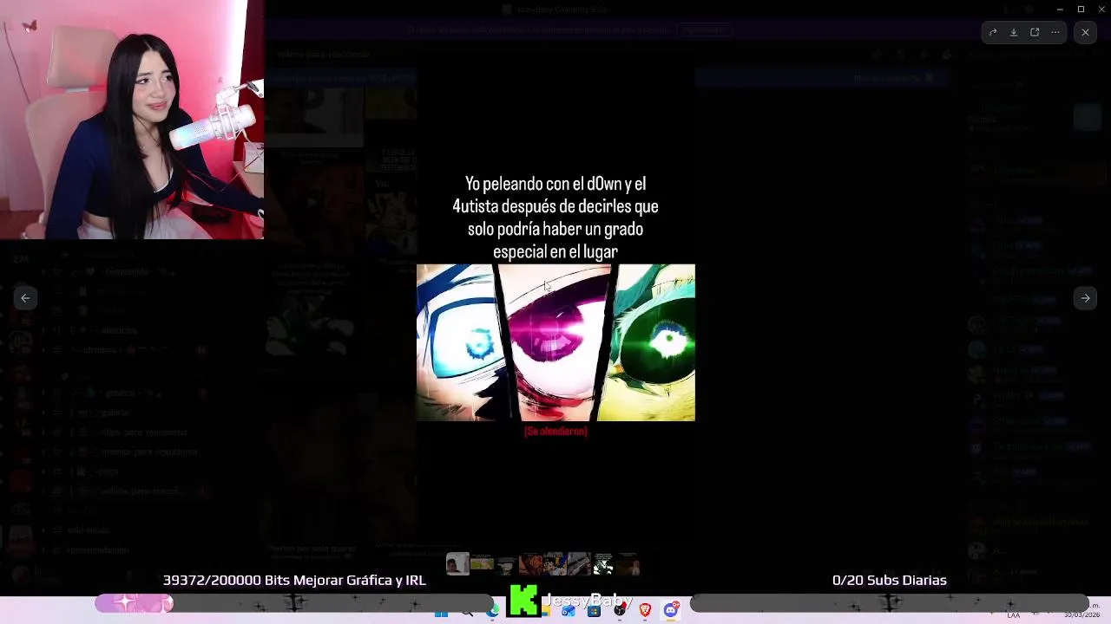
Task: Launch Microsoft Edge from the taskbar
Action: 493,610
